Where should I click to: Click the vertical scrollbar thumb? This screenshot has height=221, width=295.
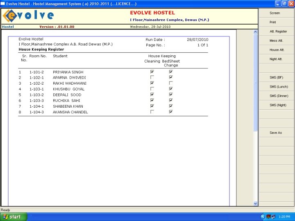tap(255, 83)
